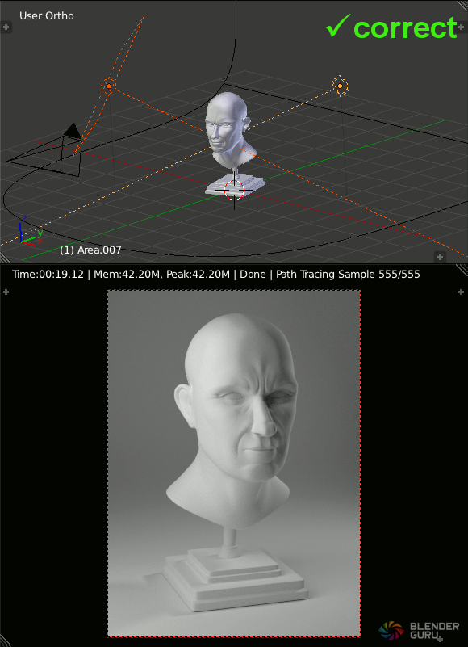
Task: Select the selected area lamp near the camera
Action: point(108,86)
